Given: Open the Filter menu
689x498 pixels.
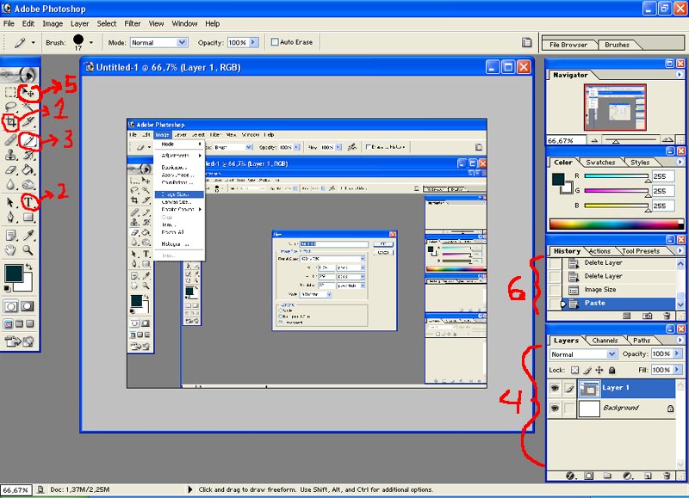Looking at the screenshot, I should coord(133,23).
